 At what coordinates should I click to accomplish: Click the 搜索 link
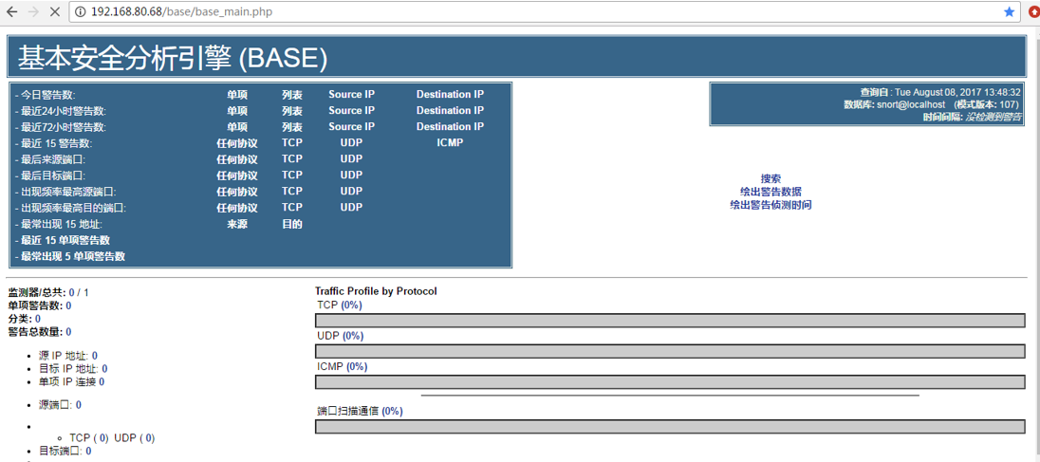pos(771,178)
